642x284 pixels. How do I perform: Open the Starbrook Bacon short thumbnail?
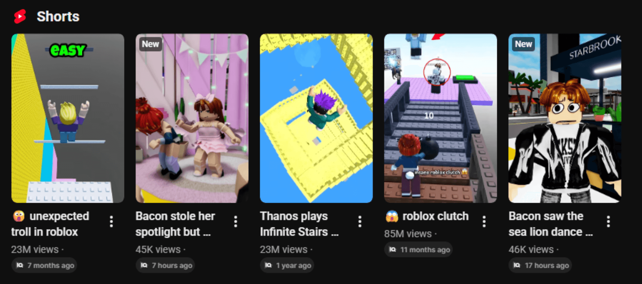coord(565,118)
